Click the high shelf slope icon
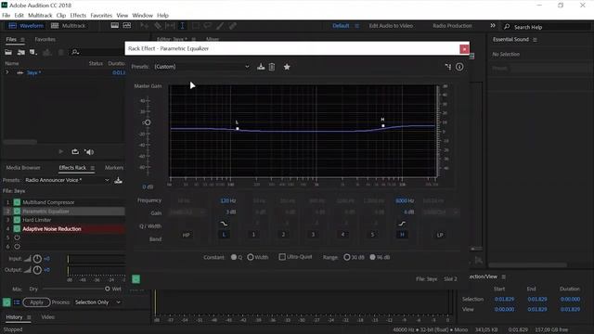Screen dimensions: 594x334 (402, 224)
